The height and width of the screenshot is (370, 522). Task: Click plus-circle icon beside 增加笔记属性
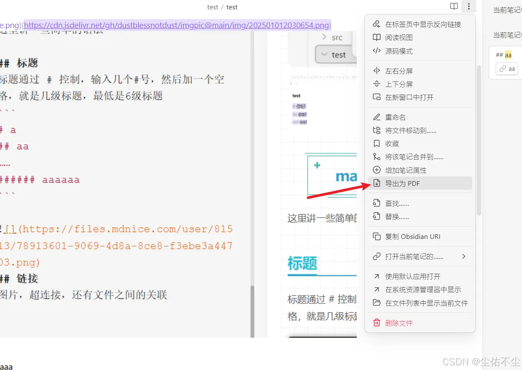click(x=376, y=170)
